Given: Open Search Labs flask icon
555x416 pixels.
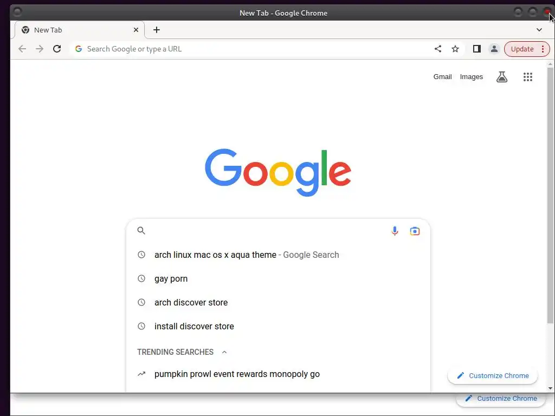Looking at the screenshot, I should pos(501,77).
